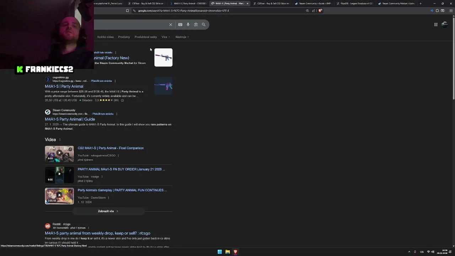This screenshot has height=256, width=455.
Task: Start voice search with the microphone icon
Action: [188, 25]
